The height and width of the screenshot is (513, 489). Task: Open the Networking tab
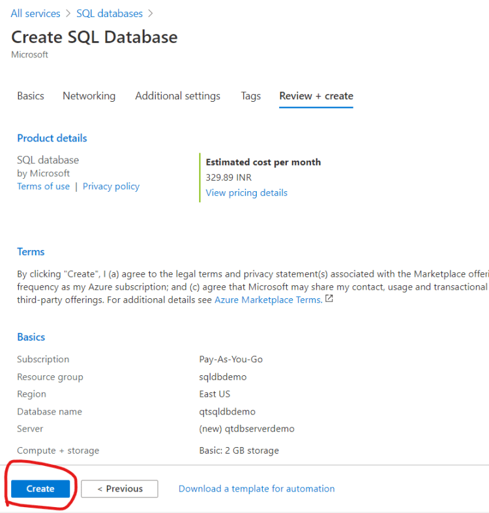point(89,96)
